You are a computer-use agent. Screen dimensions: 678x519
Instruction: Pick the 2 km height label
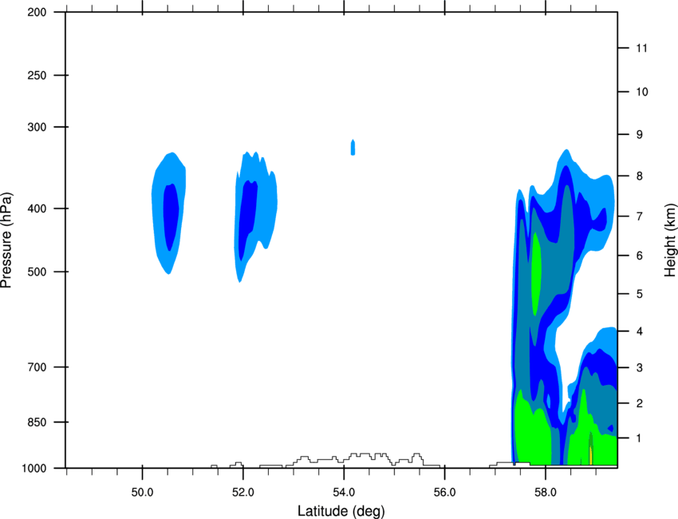click(x=640, y=403)
